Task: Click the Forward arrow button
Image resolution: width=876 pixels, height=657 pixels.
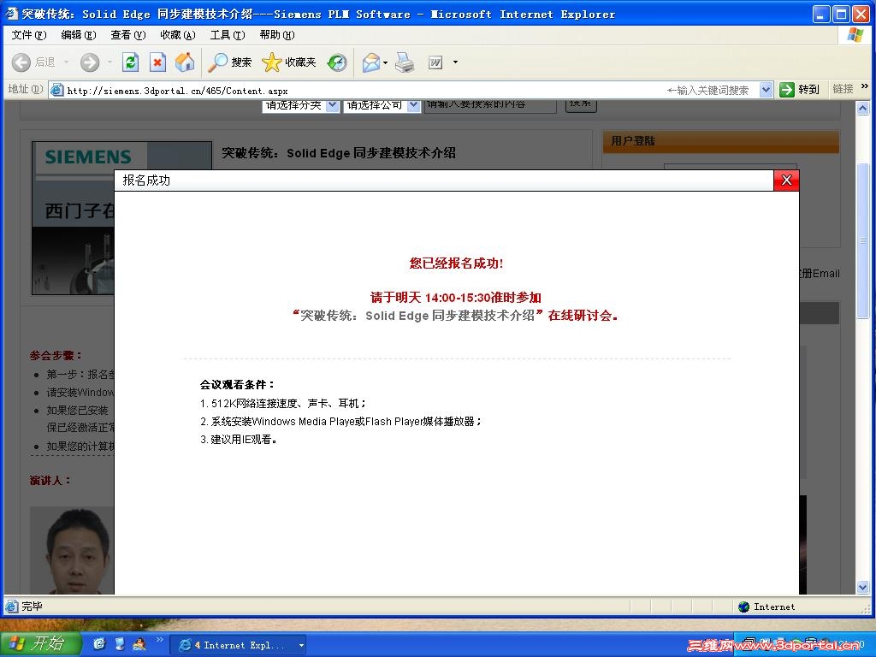Action: coord(89,62)
